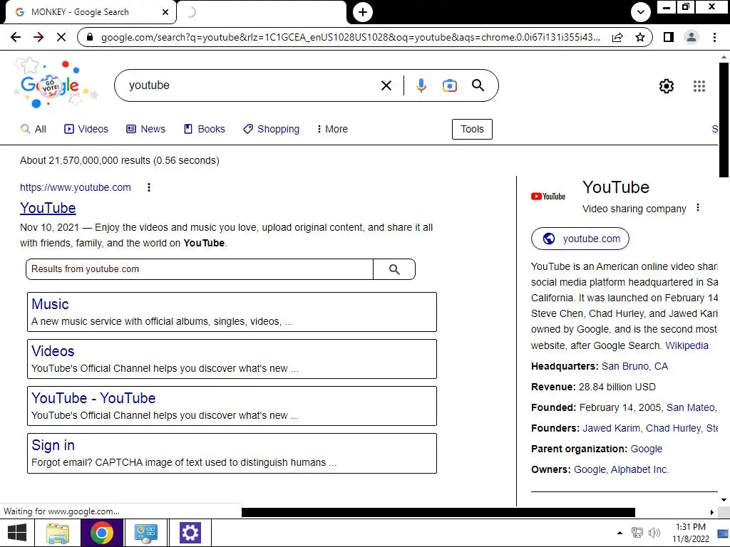This screenshot has width=730, height=547.
Task: Click the horizontal scrollbar right arrow
Action: coord(712,512)
